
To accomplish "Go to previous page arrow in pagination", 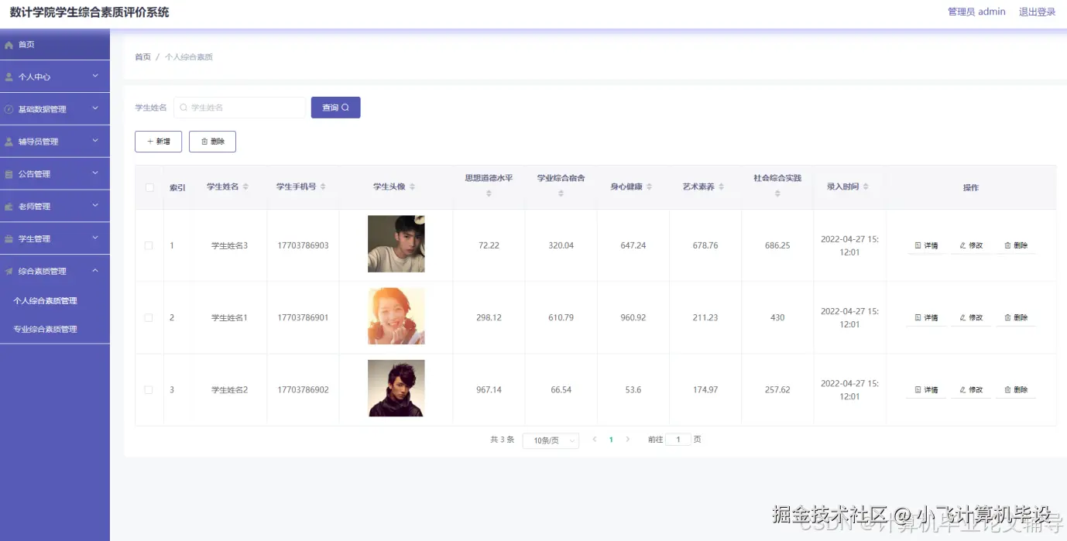I will click(595, 440).
